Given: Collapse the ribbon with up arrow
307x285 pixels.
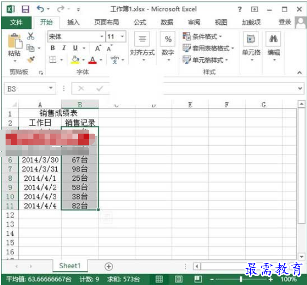Looking at the screenshot, I should [299, 72].
